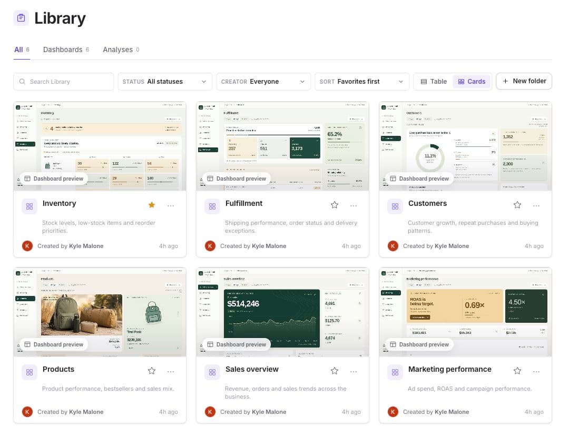The image size is (569, 436).
Task: Favorite the Inventory dashboard via its gold star
Action: tap(152, 205)
